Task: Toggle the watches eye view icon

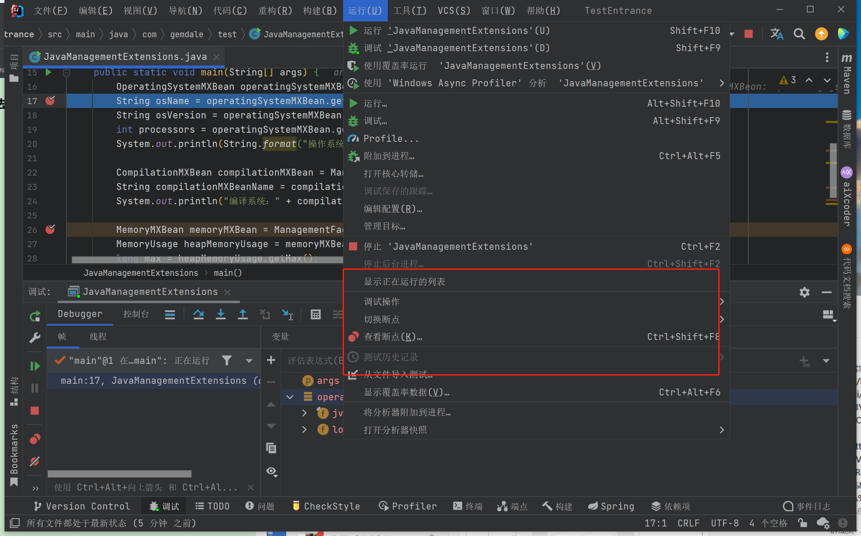Action: pos(272,471)
